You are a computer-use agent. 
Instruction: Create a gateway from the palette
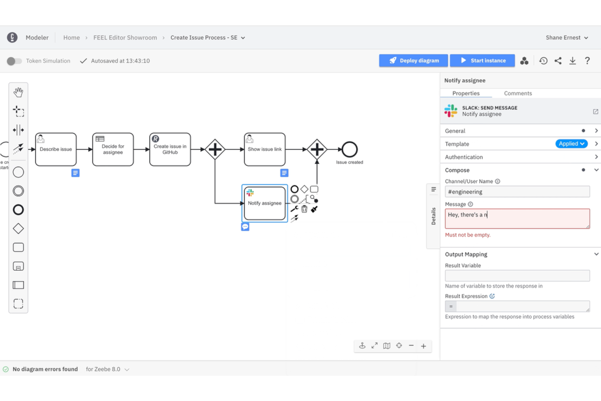pyautogui.click(x=18, y=229)
